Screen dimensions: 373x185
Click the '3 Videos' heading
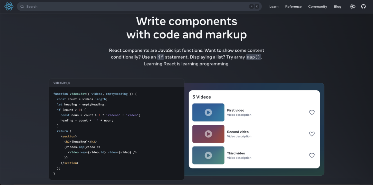(201, 97)
